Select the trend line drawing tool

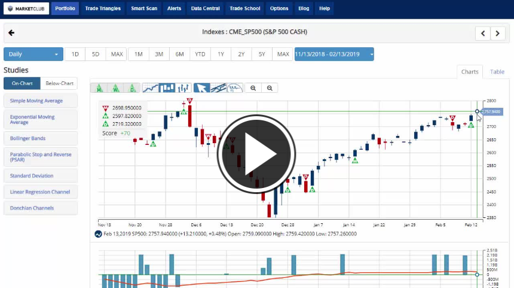click(x=218, y=88)
